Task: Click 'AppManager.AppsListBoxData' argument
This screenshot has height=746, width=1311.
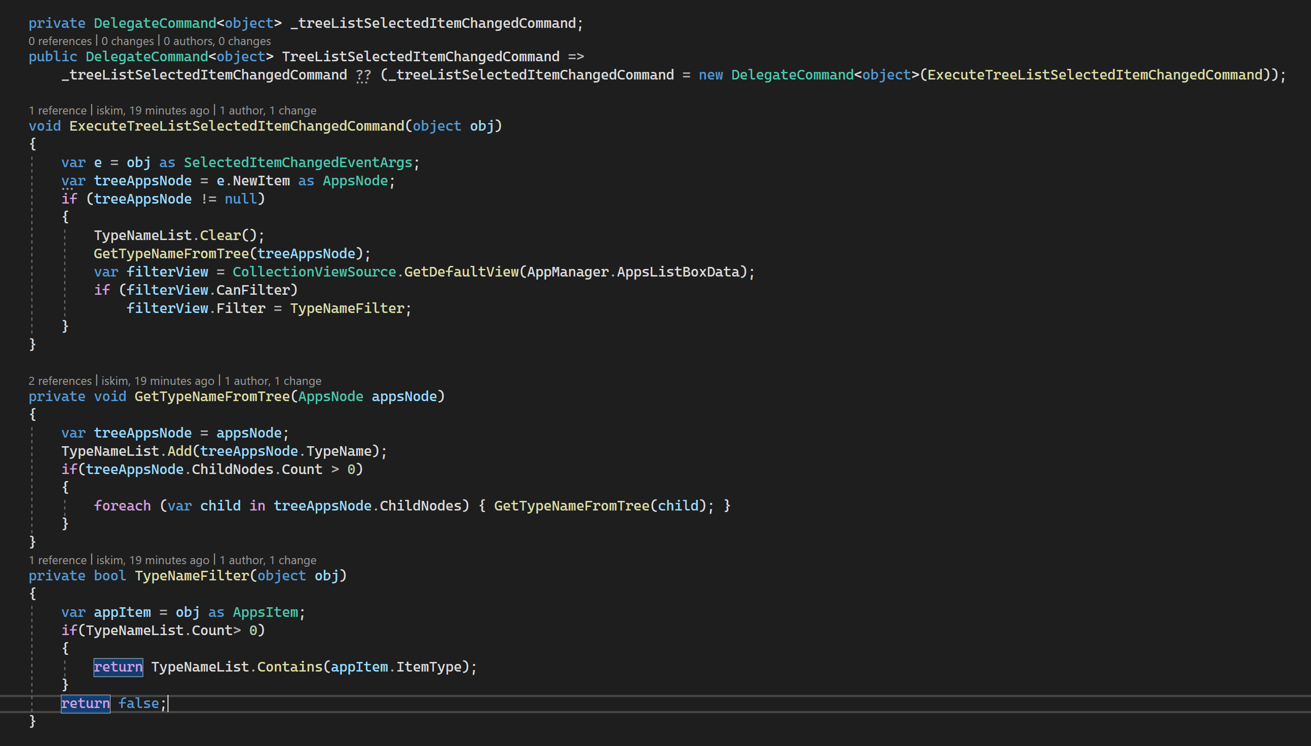Action: [633, 272]
